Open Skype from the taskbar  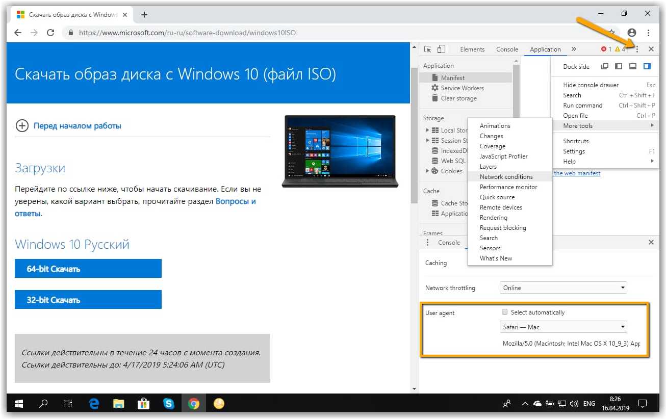[x=169, y=404]
